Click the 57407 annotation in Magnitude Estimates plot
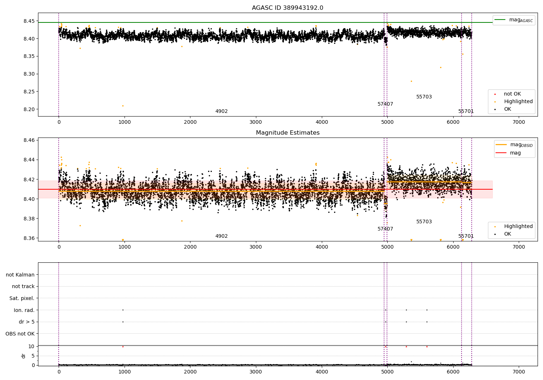Image resolution: width=543 pixels, height=380 pixels. pyautogui.click(x=385, y=229)
